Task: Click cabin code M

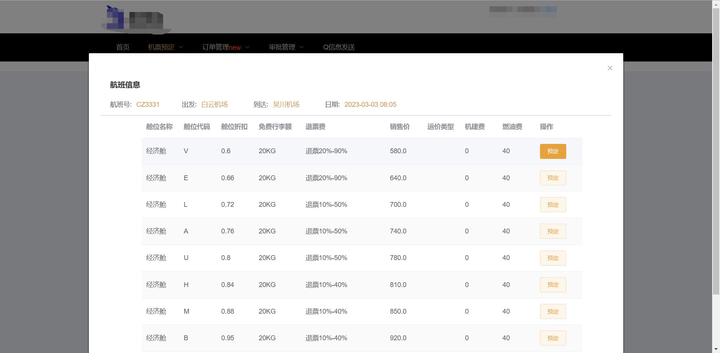Action: (x=186, y=311)
